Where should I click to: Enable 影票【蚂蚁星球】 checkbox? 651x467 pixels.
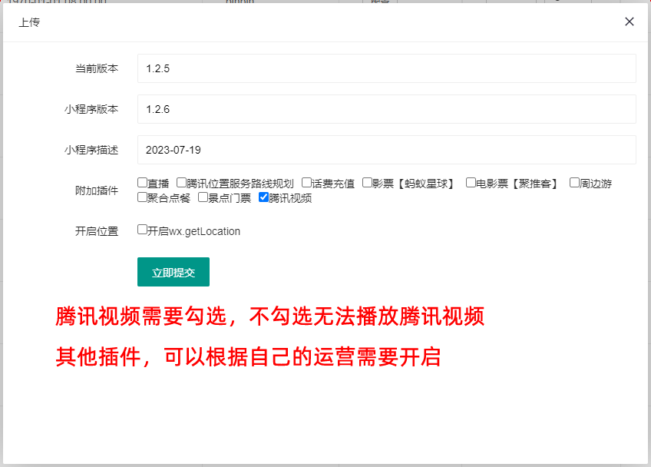pos(367,182)
